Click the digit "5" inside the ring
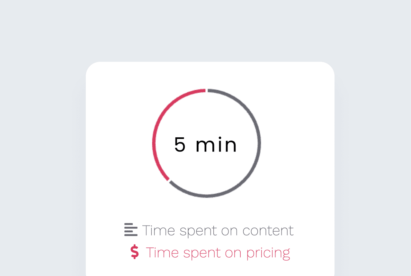Viewport: 411px width, 276px height. (180, 144)
